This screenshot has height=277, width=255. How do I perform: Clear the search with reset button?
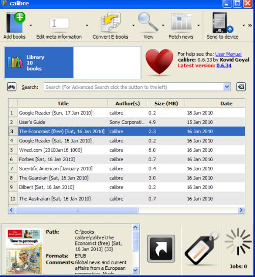point(241,87)
